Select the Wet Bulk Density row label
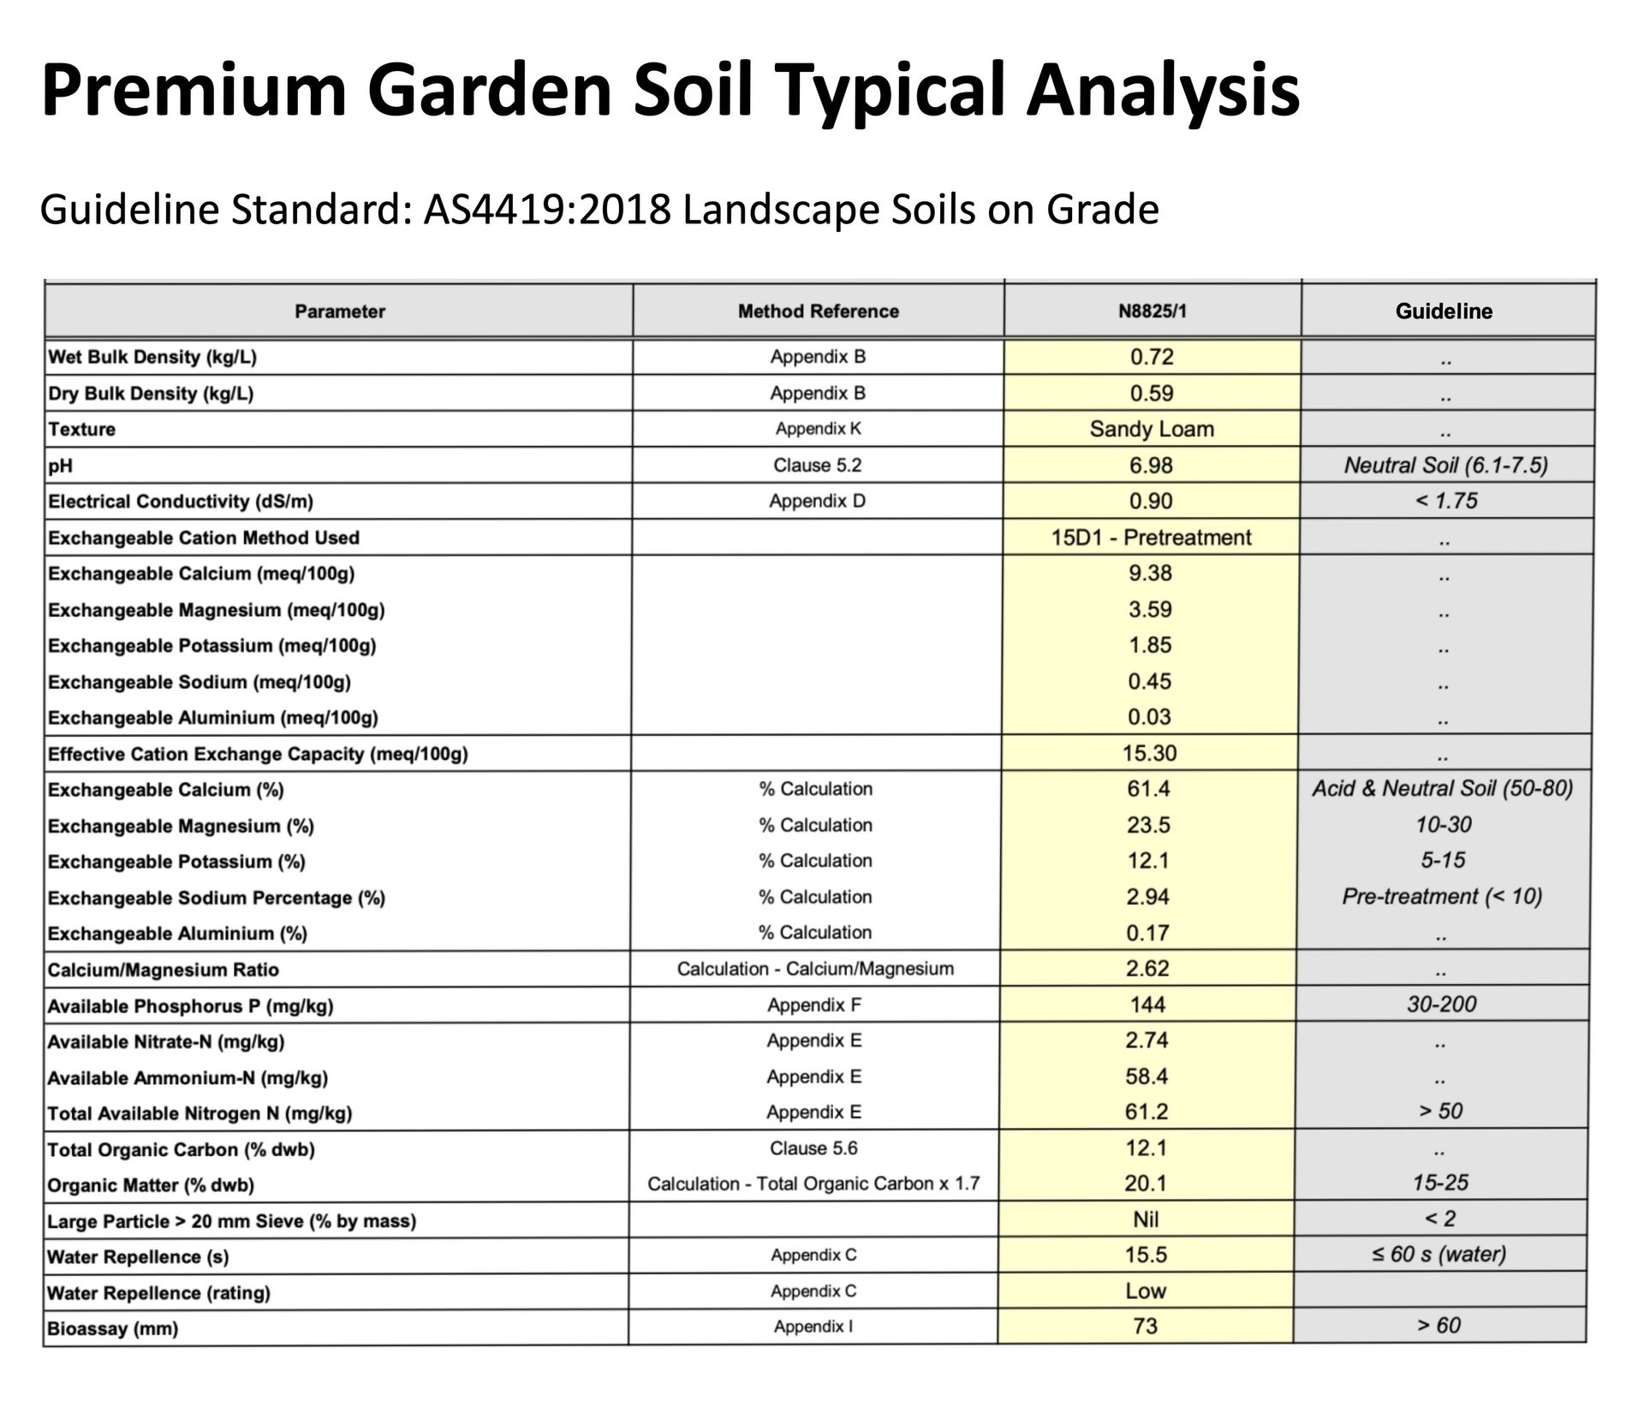Screen dimensions: 1644x1412 pyautogui.click(x=146, y=357)
